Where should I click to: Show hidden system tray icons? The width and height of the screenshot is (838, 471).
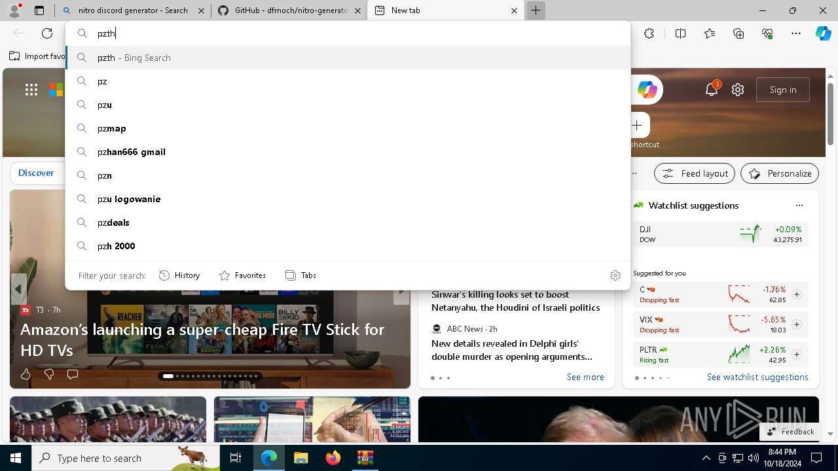tap(706, 458)
